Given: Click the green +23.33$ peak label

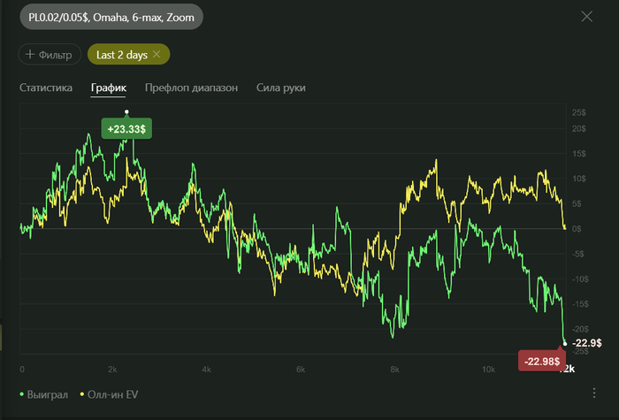Looking at the screenshot, I should tap(127, 129).
